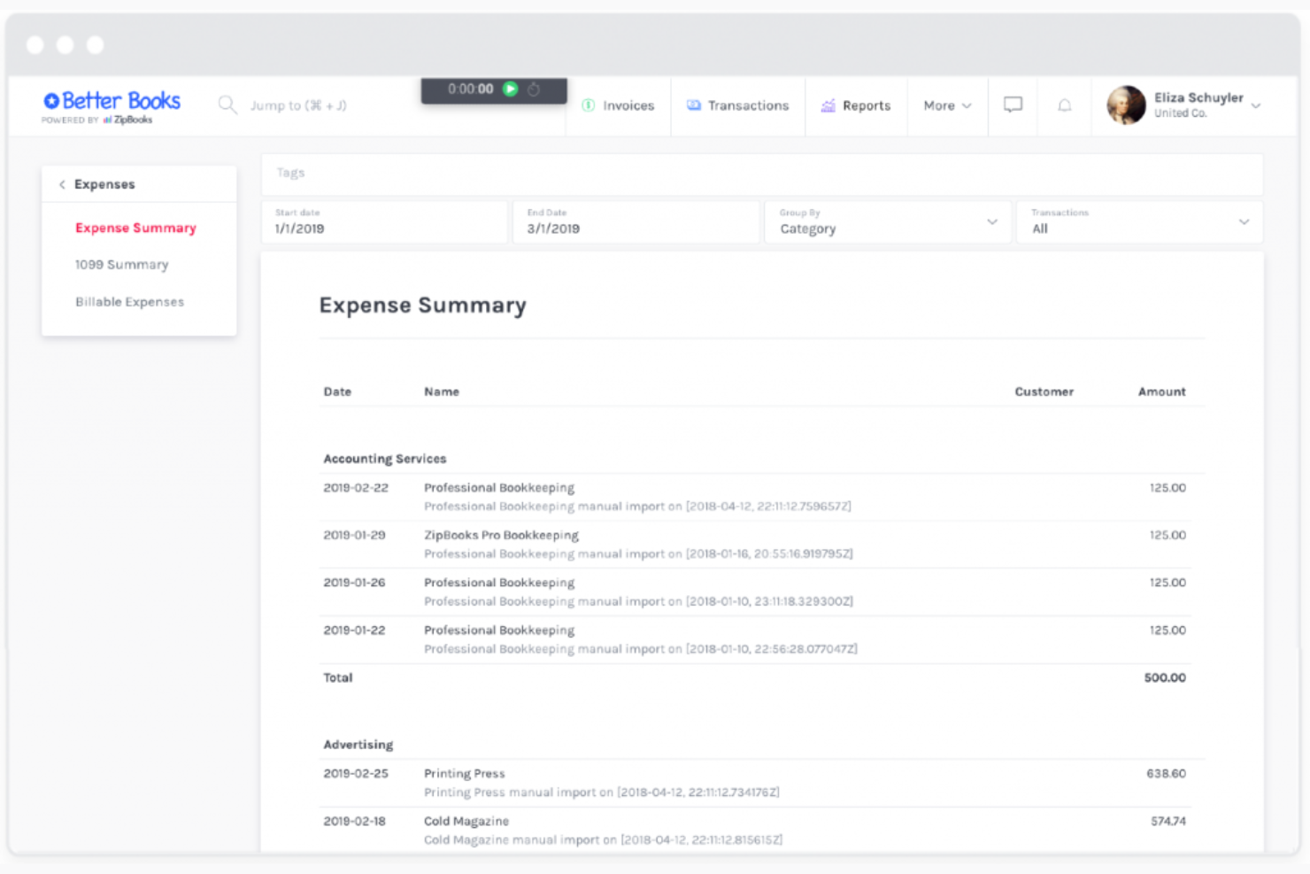Click the Eliza Schuyler profile avatar
This screenshot has width=1310, height=874.
[1126, 104]
